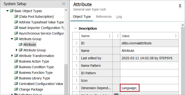185x95 pixels.
Task: Expand the Attribute Transformation node
Action: click(x=12, y=56)
